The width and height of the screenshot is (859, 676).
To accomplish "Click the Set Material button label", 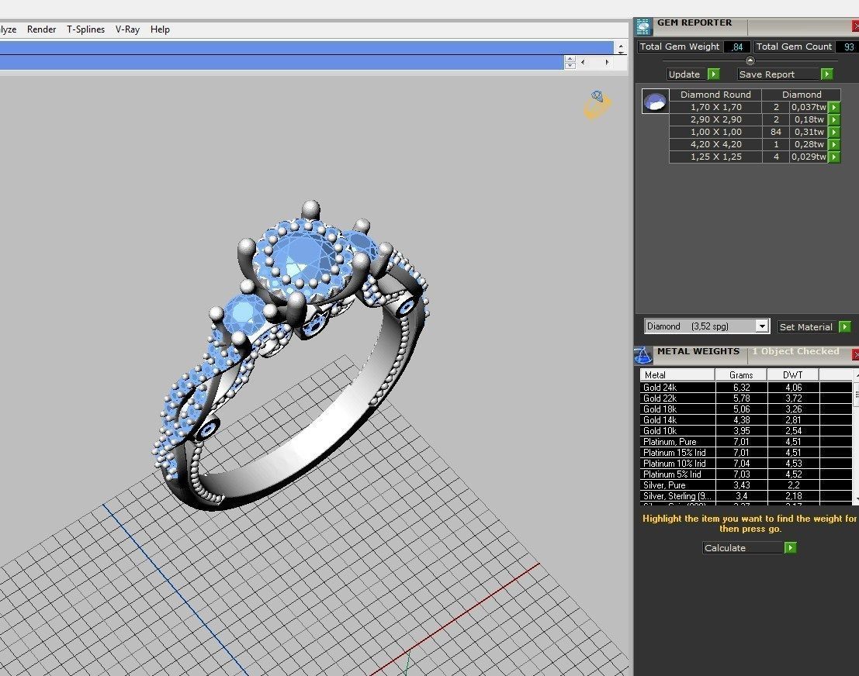I will click(806, 327).
